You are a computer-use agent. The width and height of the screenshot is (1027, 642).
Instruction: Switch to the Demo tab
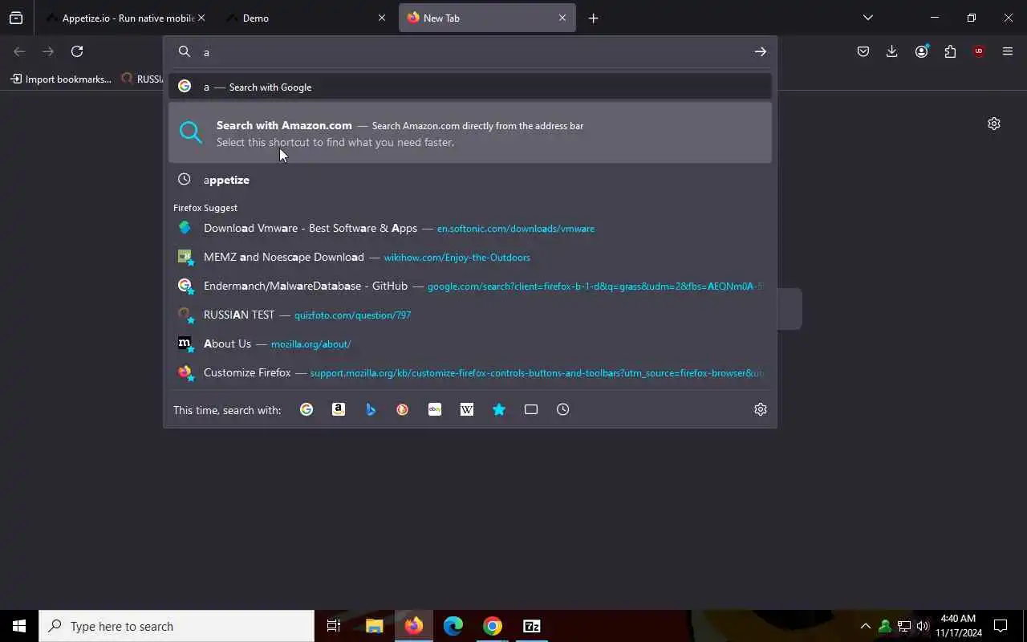pyautogui.click(x=305, y=18)
